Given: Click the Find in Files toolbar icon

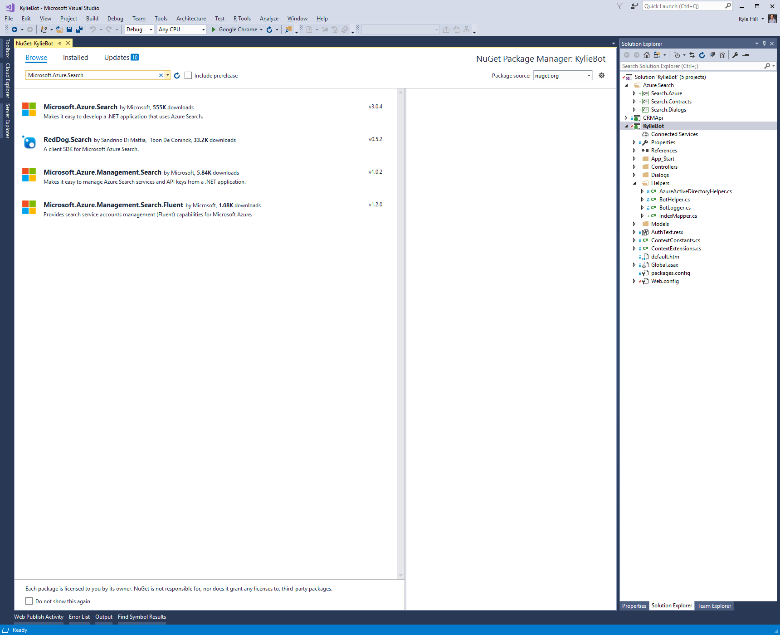Looking at the screenshot, I should tap(288, 29).
